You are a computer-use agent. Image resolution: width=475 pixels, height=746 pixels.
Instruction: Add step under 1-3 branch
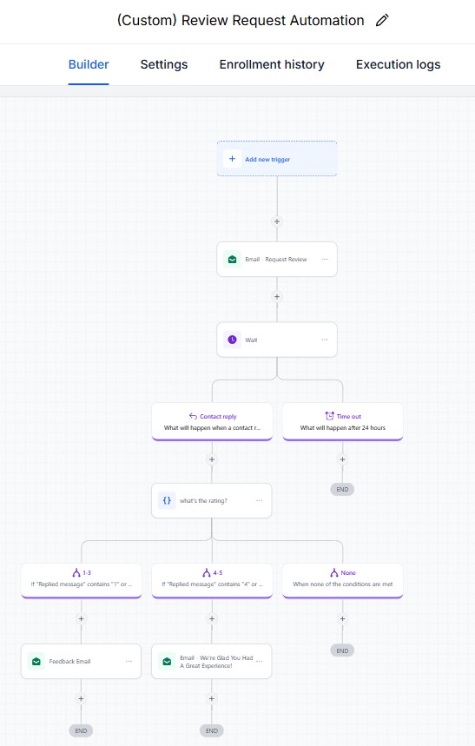tap(81, 618)
